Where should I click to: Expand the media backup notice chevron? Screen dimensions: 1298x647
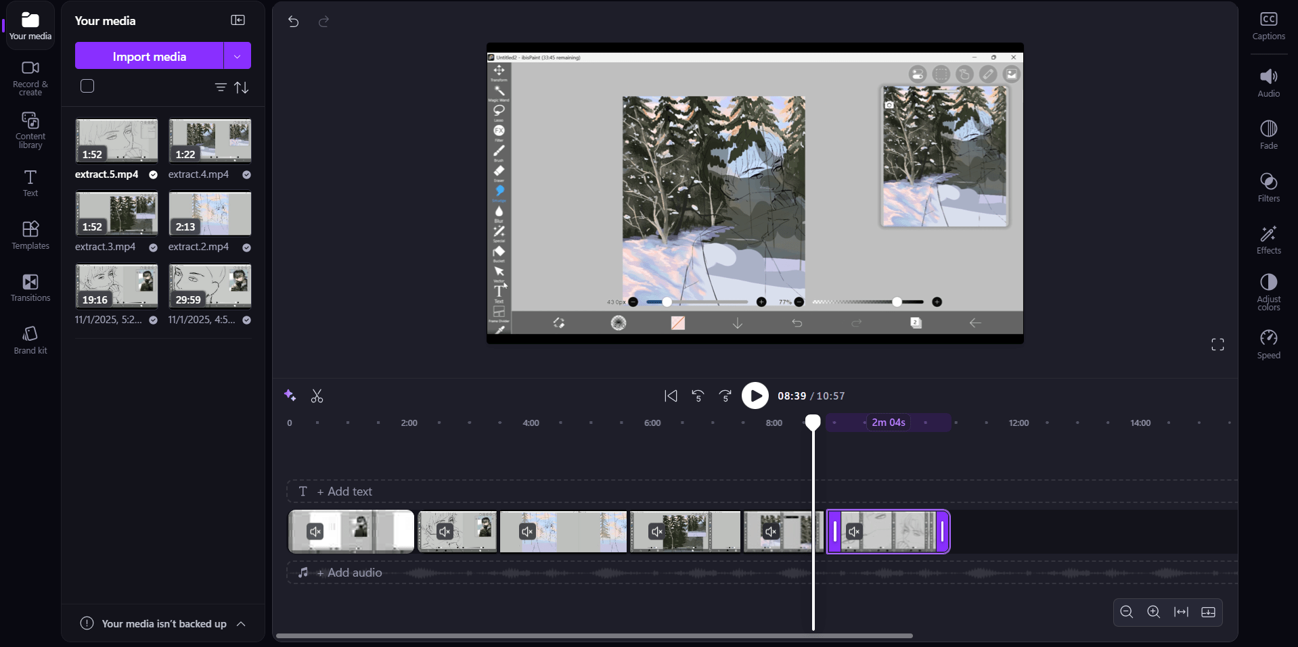[241, 624]
